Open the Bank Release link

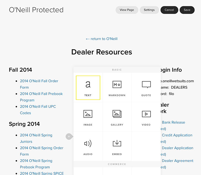tap(173, 122)
